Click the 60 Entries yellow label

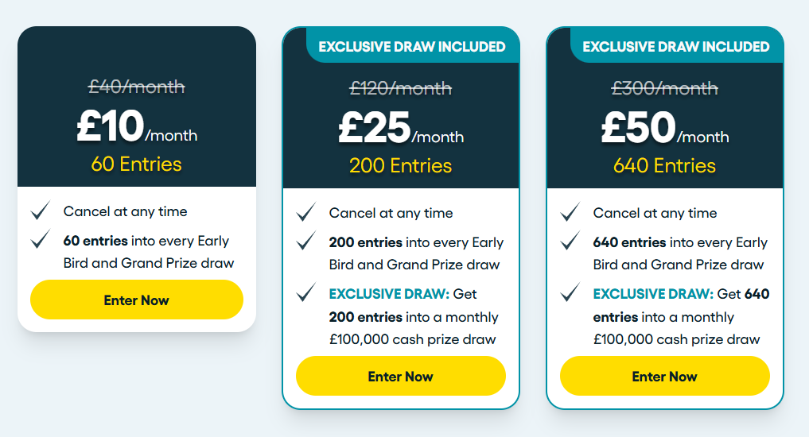tap(137, 164)
